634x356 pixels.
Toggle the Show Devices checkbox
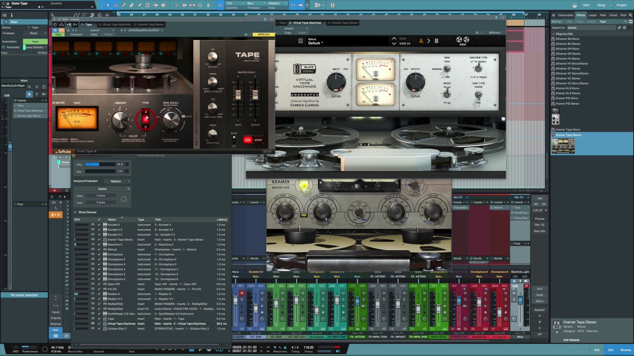pos(75,212)
